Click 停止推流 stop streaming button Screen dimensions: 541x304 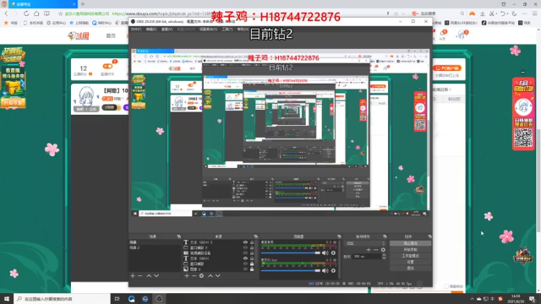tap(410, 243)
